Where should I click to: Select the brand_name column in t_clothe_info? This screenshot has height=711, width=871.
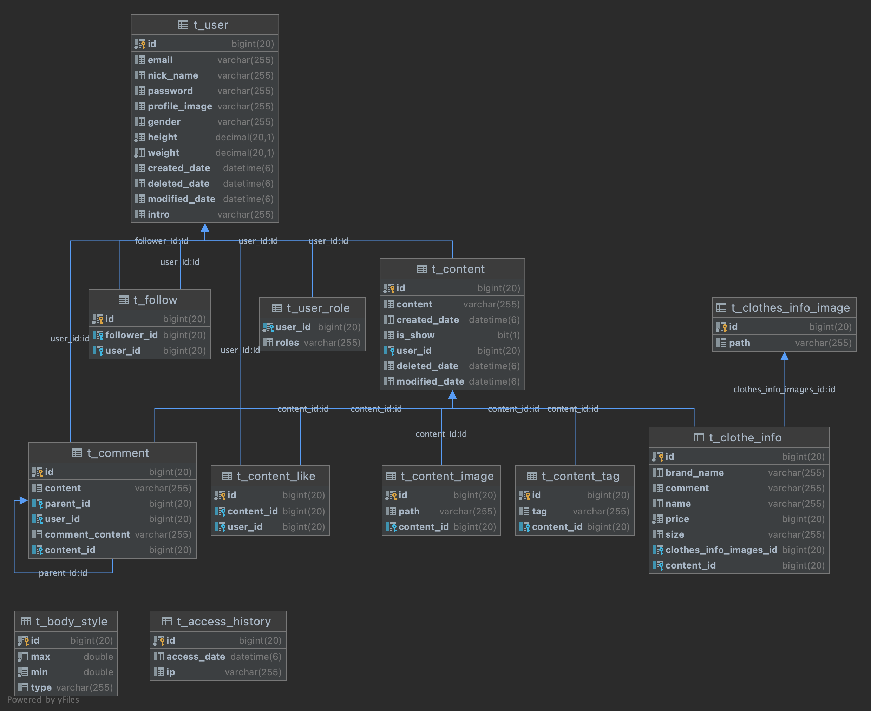[x=739, y=473]
